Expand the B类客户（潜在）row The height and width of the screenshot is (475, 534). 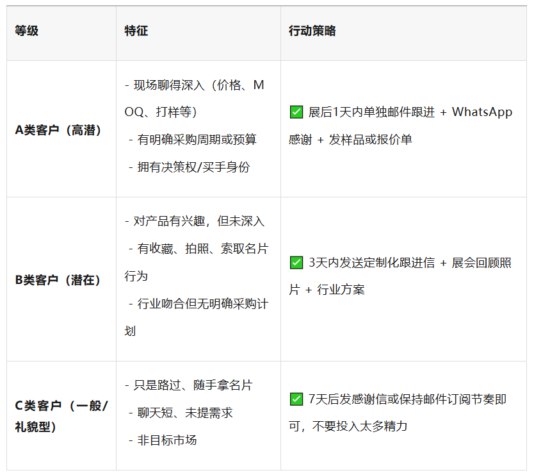(x=60, y=279)
